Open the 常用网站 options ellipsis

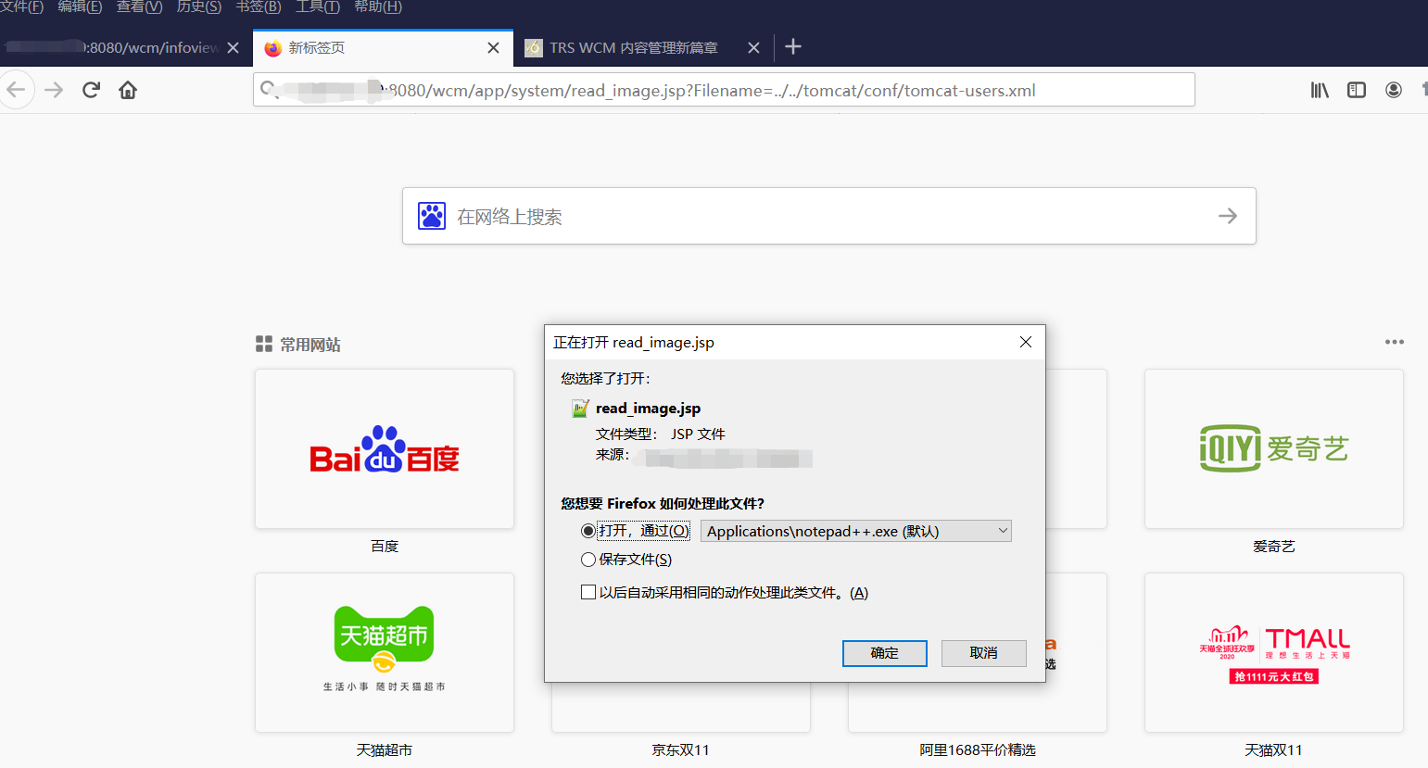coord(1395,342)
